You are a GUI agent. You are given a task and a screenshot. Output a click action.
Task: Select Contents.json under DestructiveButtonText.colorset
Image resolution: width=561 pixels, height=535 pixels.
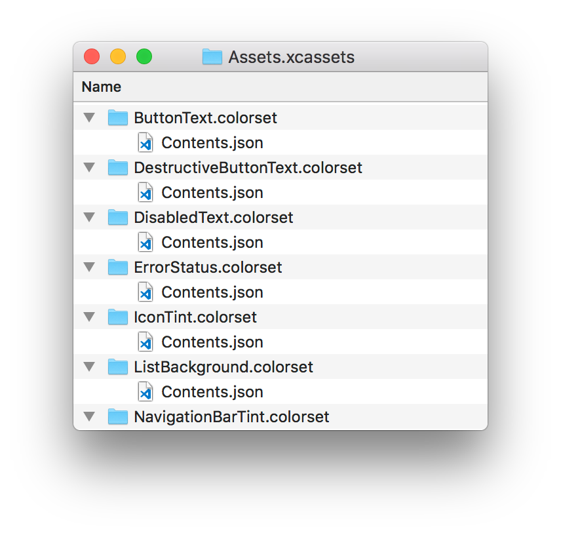(x=212, y=193)
